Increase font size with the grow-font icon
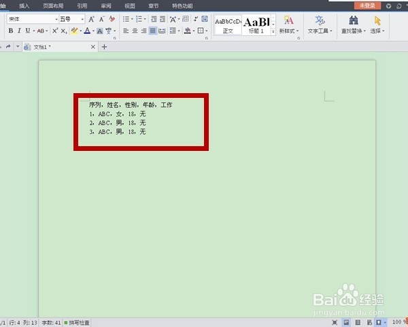Viewport: 408px width, 327px height. (x=91, y=19)
